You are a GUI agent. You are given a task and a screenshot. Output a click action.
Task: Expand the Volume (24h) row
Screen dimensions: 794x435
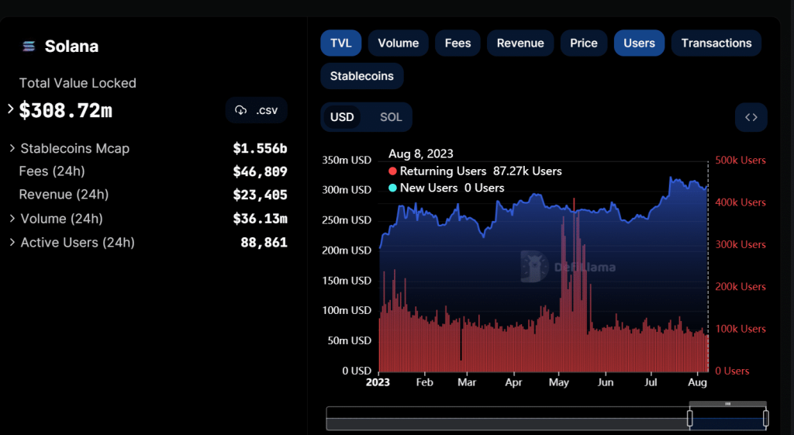pyautogui.click(x=12, y=219)
